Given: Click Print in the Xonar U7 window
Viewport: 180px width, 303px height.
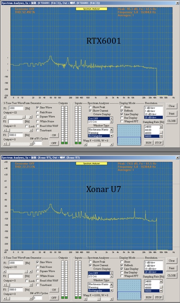Looking at the screenshot, I should 171,268.
